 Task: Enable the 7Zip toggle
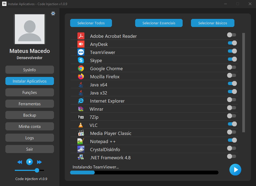tap(231, 116)
